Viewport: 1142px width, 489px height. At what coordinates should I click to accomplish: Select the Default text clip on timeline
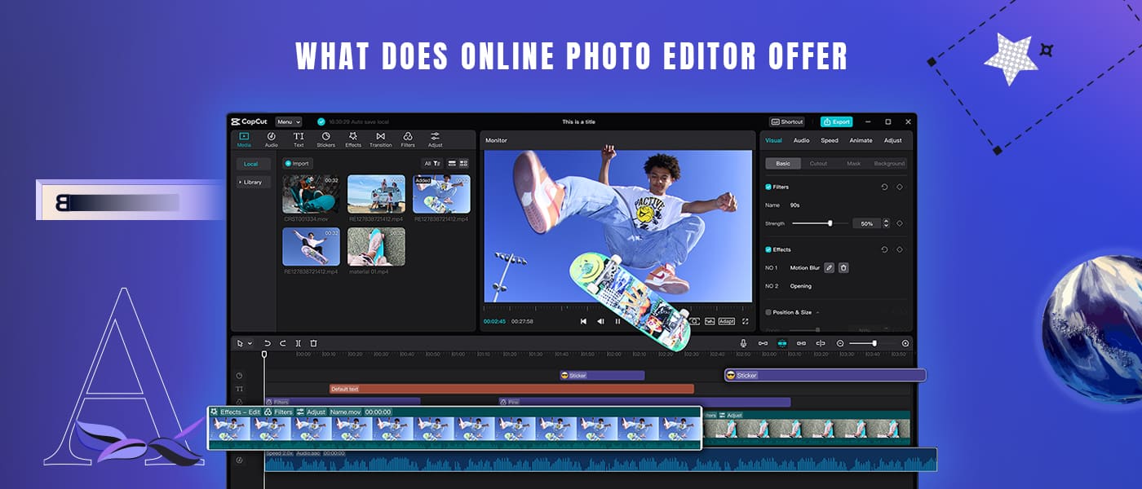coord(511,389)
